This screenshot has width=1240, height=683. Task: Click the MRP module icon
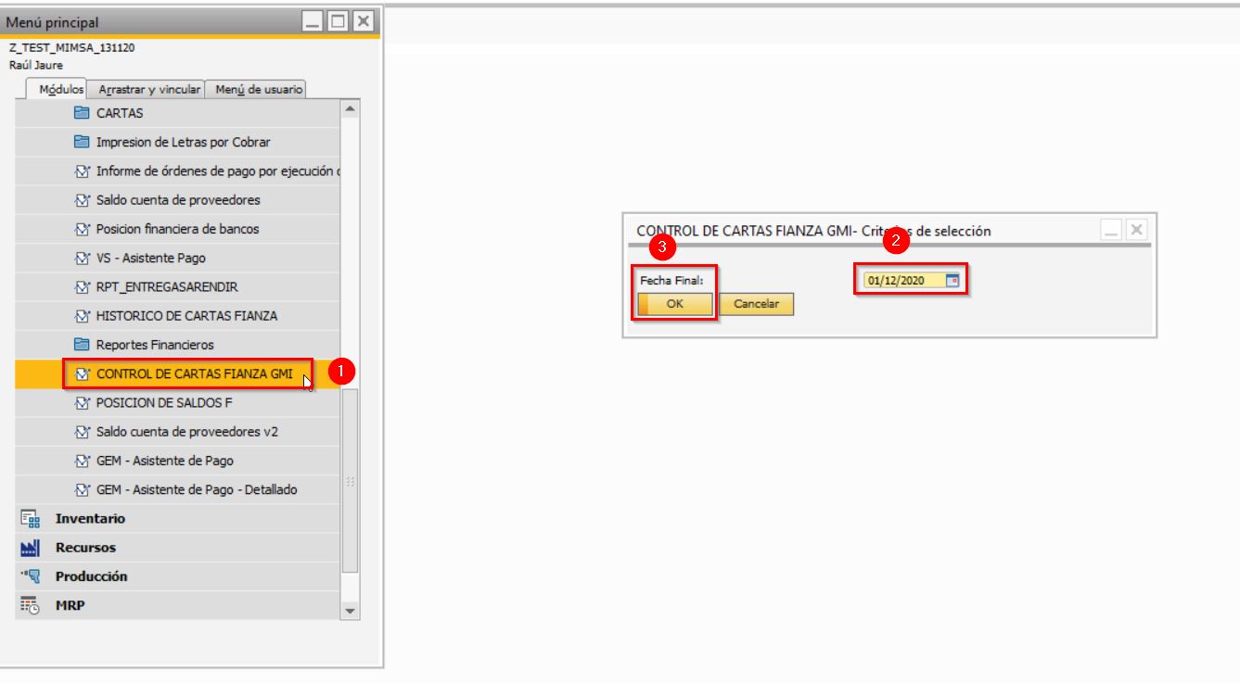coord(30,605)
